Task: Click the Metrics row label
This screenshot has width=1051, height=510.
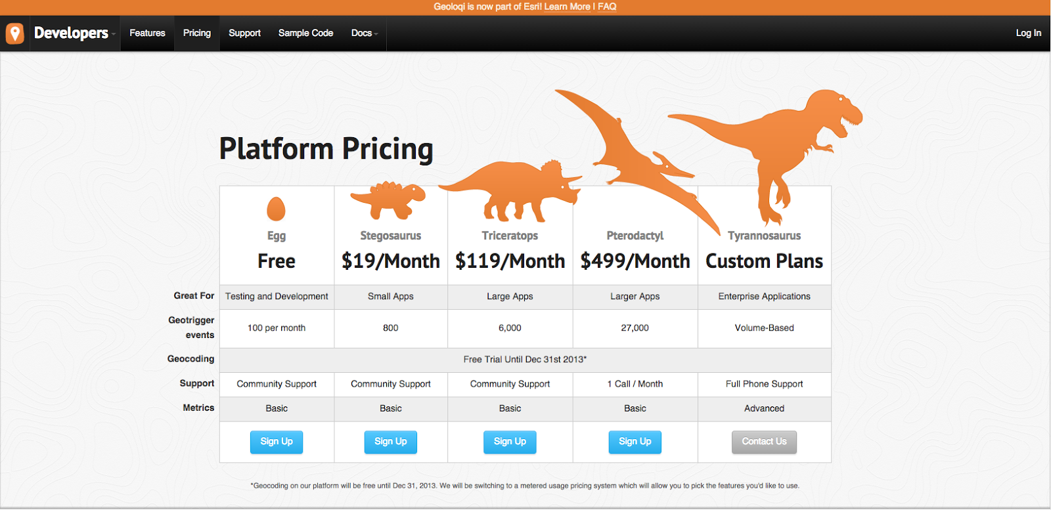Action: tap(198, 408)
